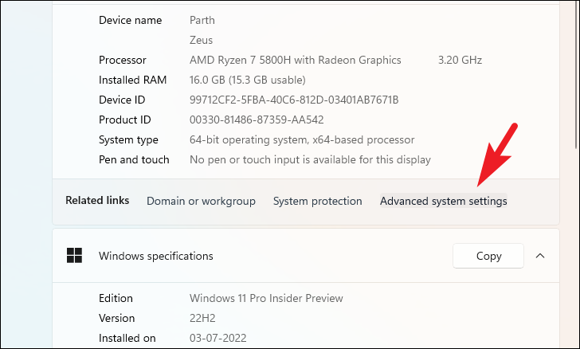Click the vertical scrollbar thumb

tap(576, 76)
